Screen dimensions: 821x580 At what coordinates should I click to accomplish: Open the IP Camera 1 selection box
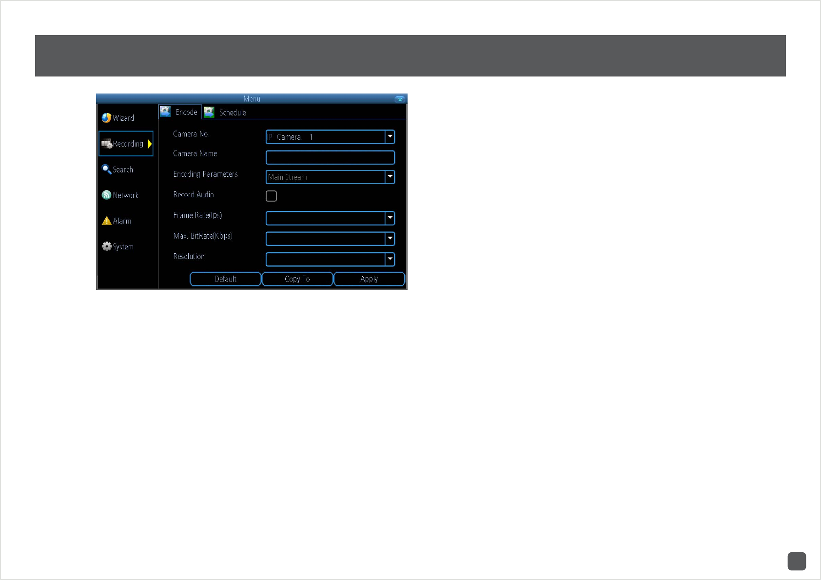coord(330,137)
